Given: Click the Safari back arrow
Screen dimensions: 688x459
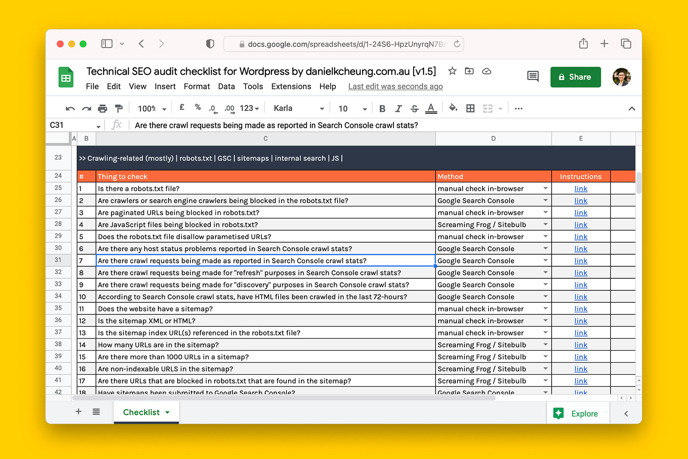Looking at the screenshot, I should point(141,43).
